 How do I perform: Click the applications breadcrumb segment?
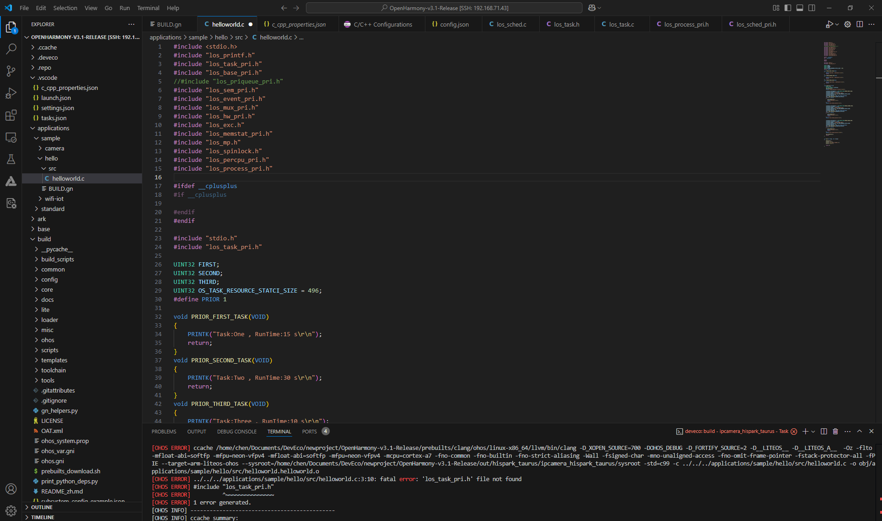click(165, 37)
